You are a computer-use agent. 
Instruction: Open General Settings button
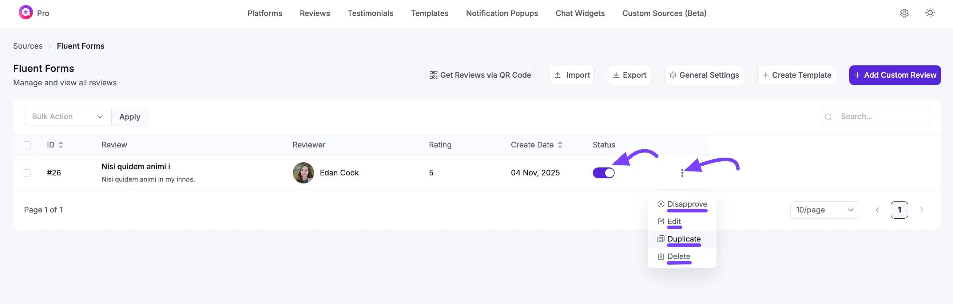coord(704,75)
